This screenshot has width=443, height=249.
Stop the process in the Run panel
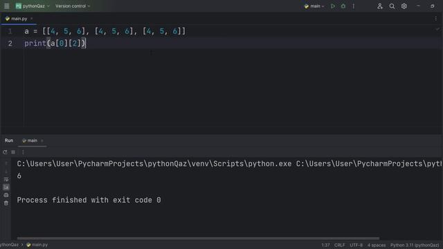(13, 152)
